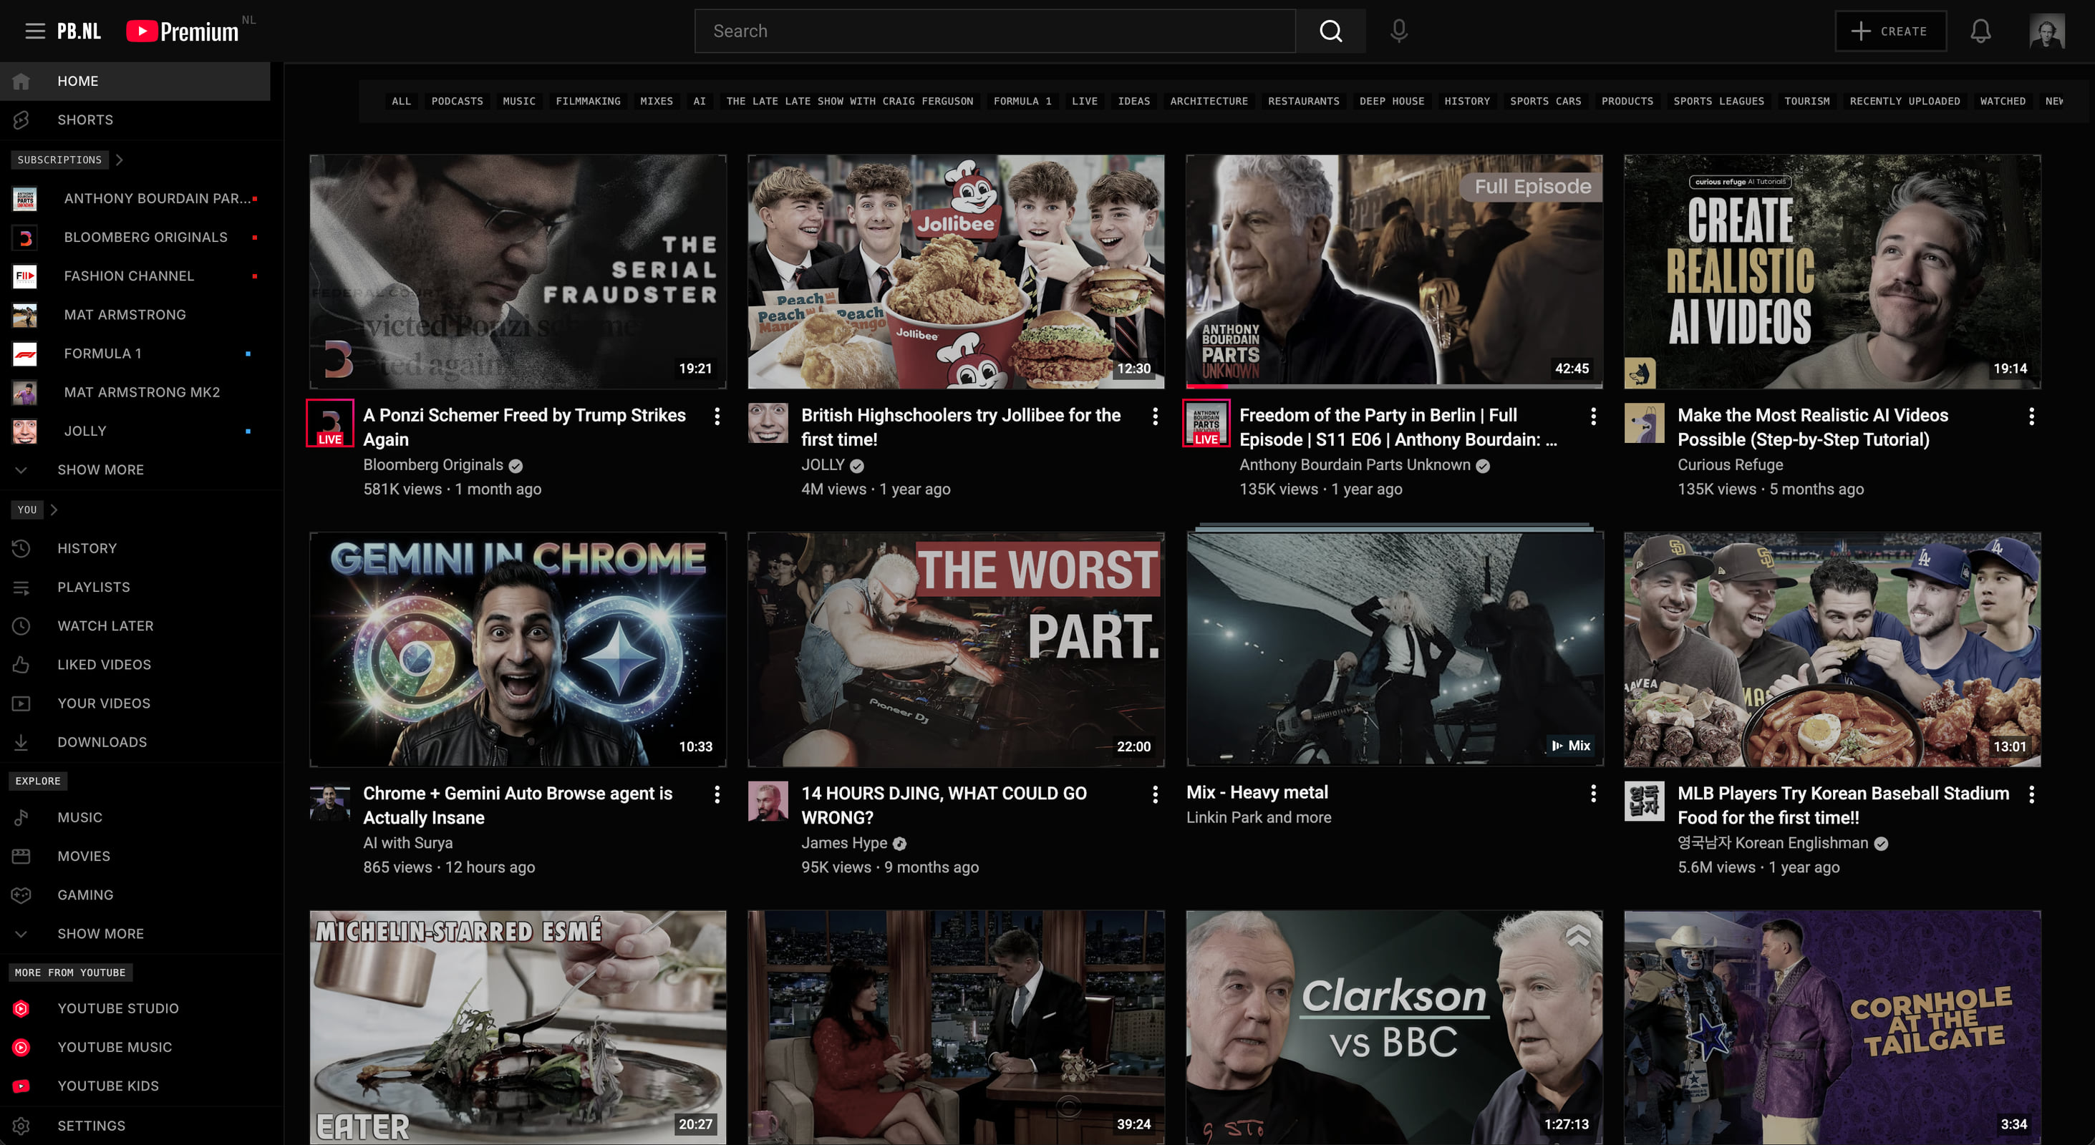Viewport: 2095px width, 1145px height.
Task: Open the hamburger navigation menu
Action: tap(34, 31)
